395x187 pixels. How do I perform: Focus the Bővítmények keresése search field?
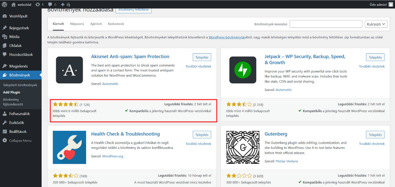click(x=326, y=24)
